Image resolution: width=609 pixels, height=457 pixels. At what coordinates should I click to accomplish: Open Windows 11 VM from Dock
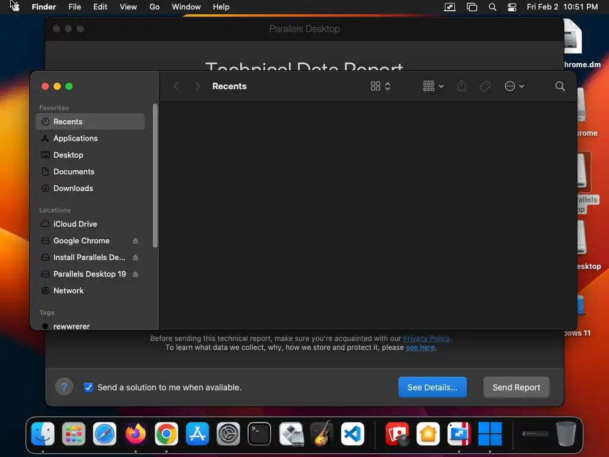490,434
